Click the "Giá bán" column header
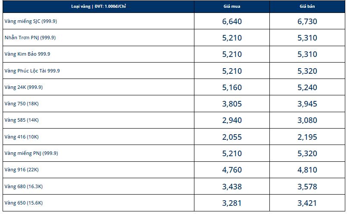The width and height of the screenshot is (347, 214). [307, 6]
